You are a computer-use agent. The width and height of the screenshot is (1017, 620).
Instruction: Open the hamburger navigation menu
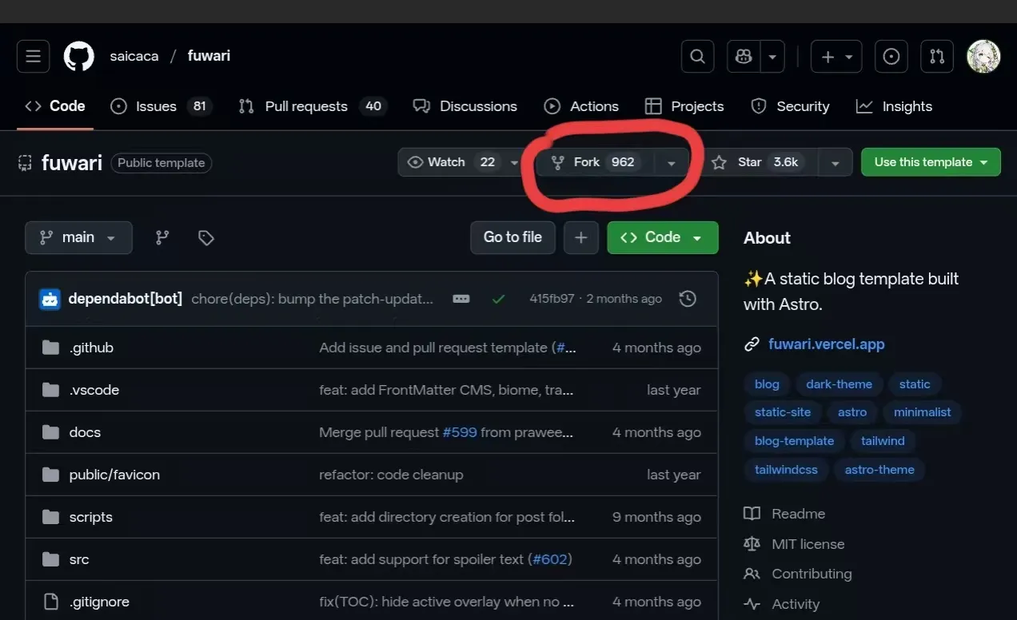(33, 56)
